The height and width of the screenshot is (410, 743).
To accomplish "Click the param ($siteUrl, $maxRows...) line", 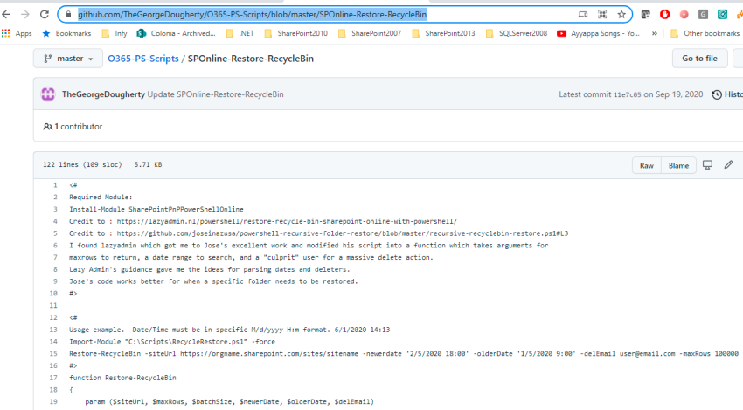I will (229, 402).
